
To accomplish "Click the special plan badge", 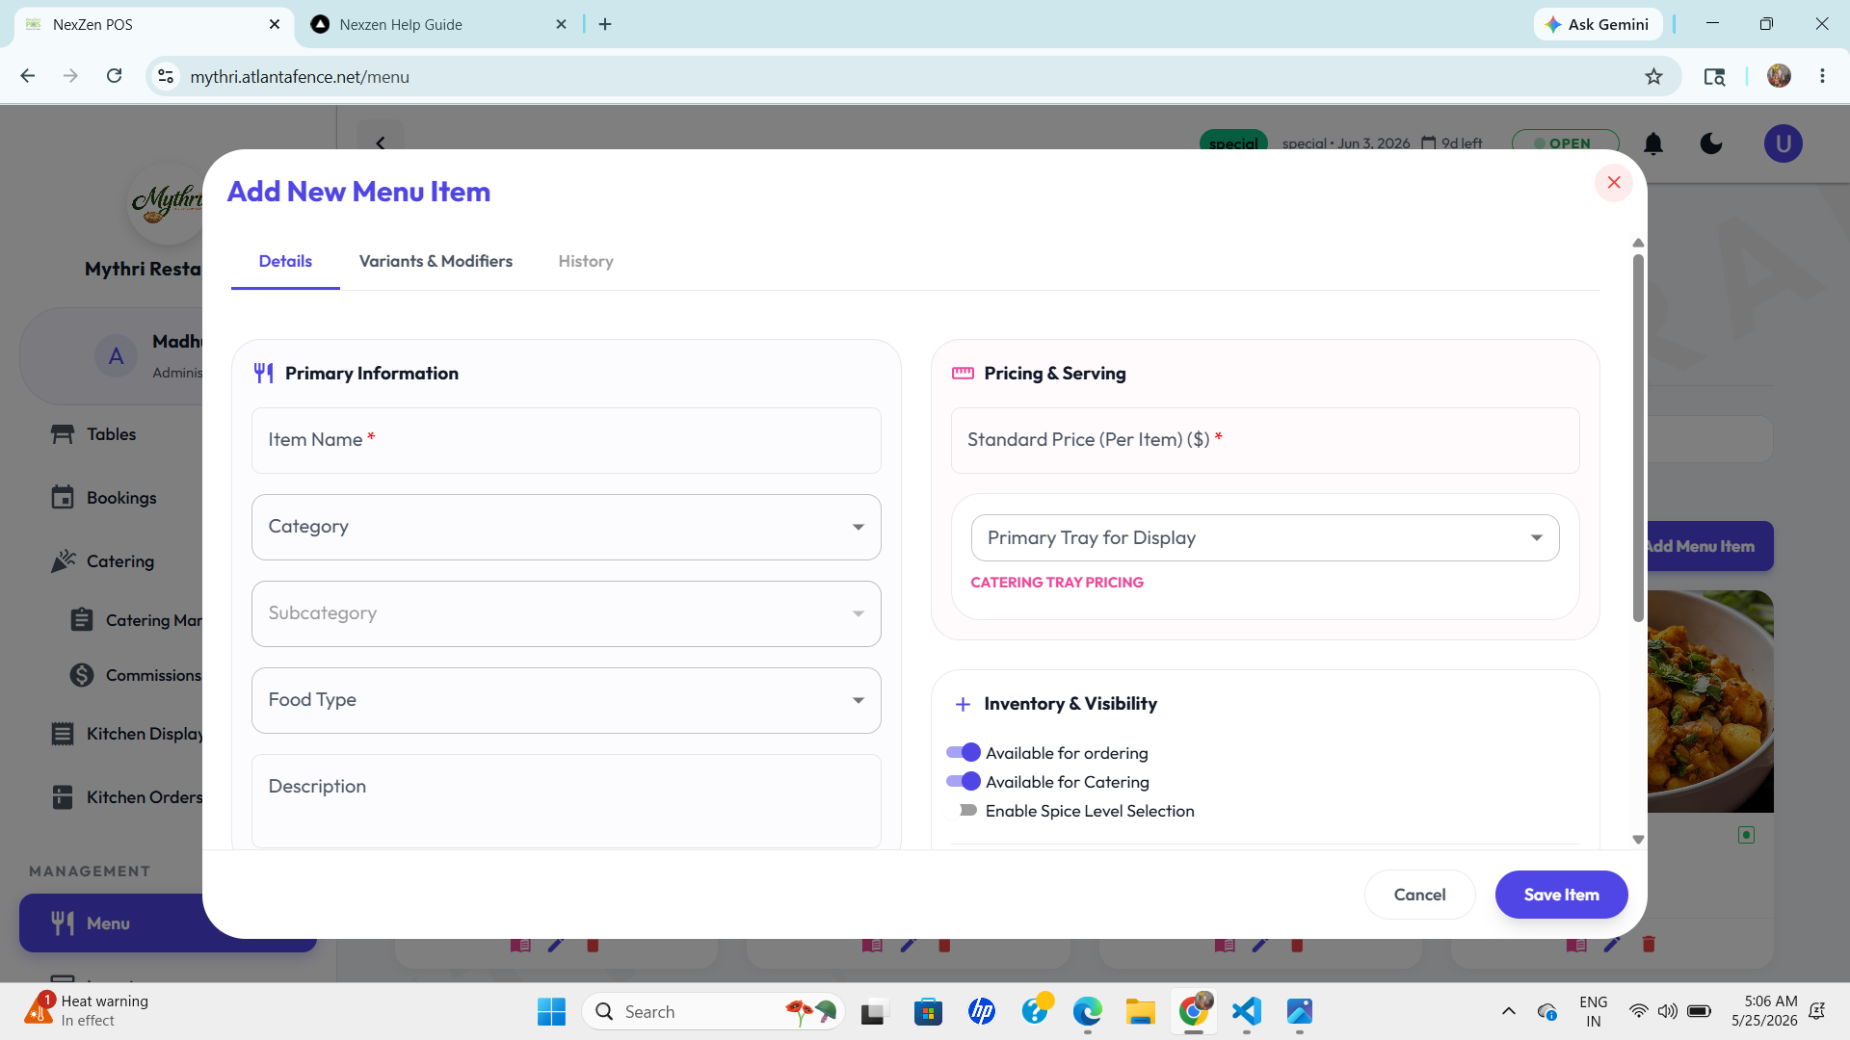I will (x=1233, y=143).
